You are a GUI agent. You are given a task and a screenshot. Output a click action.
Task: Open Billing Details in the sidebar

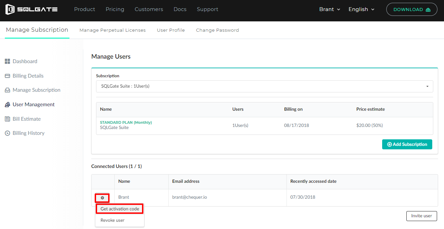pyautogui.click(x=28, y=76)
